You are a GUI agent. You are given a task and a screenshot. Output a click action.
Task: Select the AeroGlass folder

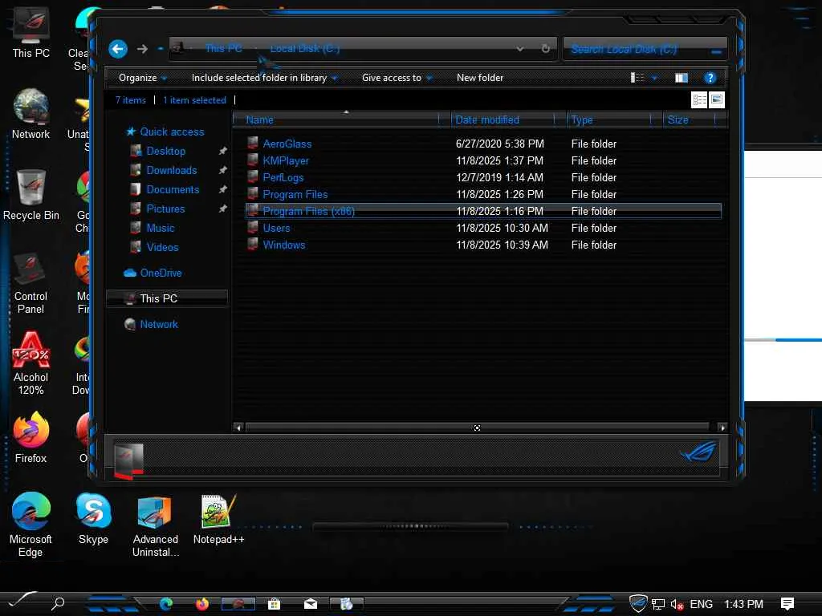coord(287,144)
